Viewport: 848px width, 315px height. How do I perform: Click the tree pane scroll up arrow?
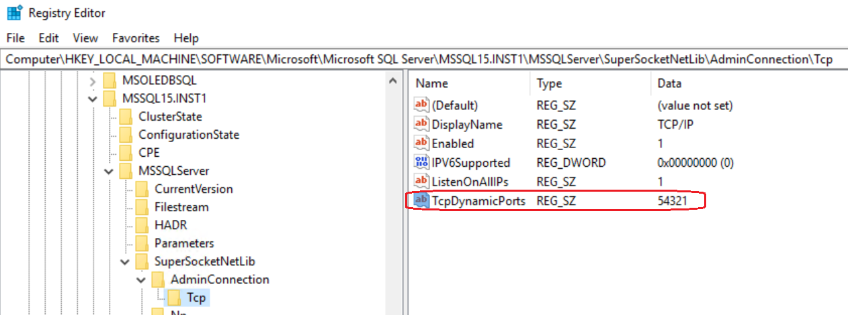coord(394,82)
